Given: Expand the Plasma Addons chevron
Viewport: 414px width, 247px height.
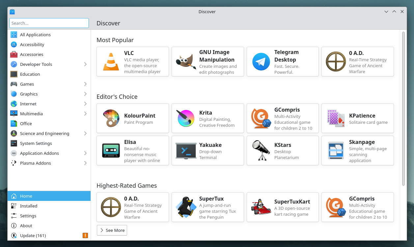Looking at the screenshot, I should (85, 163).
